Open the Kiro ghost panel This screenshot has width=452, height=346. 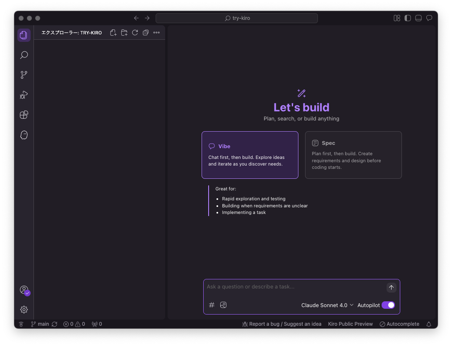tap(24, 135)
